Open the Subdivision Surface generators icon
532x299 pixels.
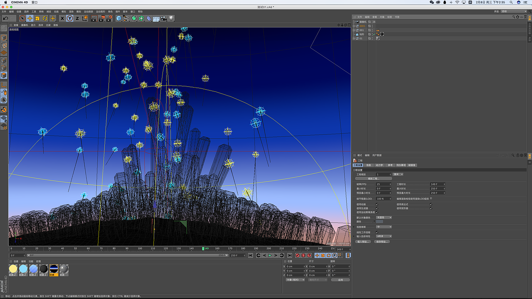point(134,18)
